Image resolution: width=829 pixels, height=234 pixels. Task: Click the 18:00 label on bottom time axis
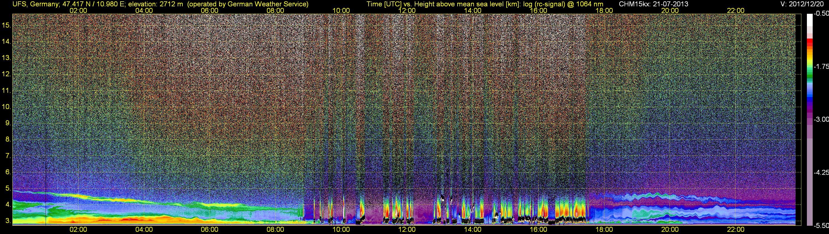(604, 230)
